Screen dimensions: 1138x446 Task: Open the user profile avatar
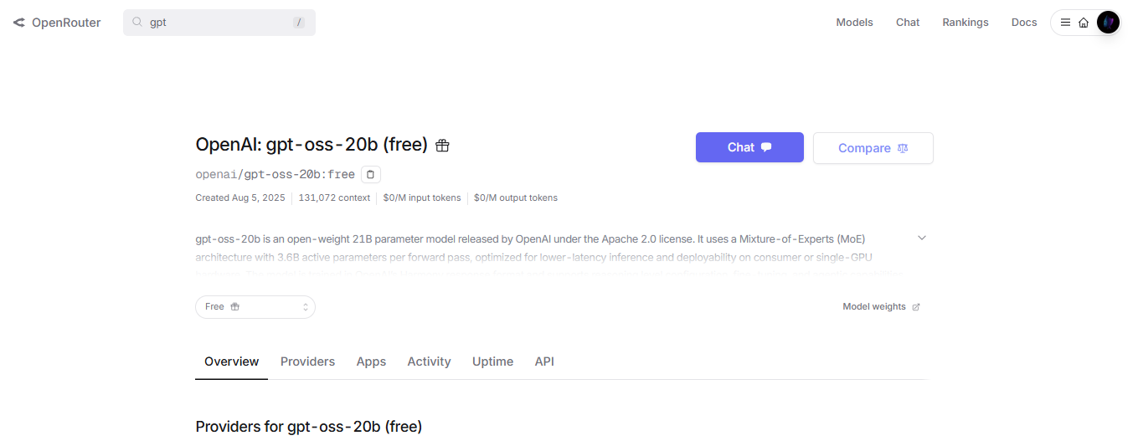[1108, 23]
